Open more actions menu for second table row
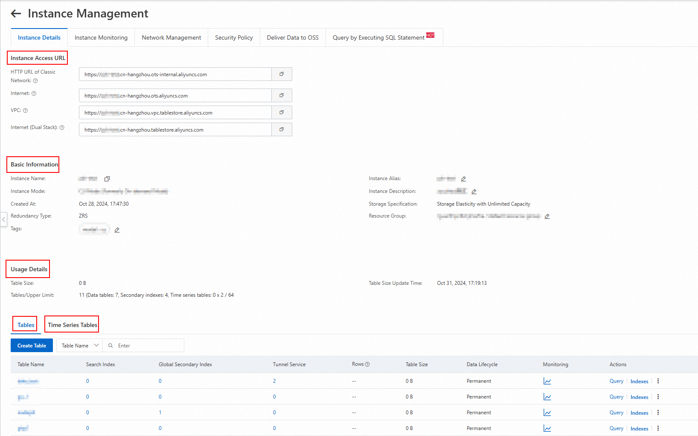 pos(658,397)
